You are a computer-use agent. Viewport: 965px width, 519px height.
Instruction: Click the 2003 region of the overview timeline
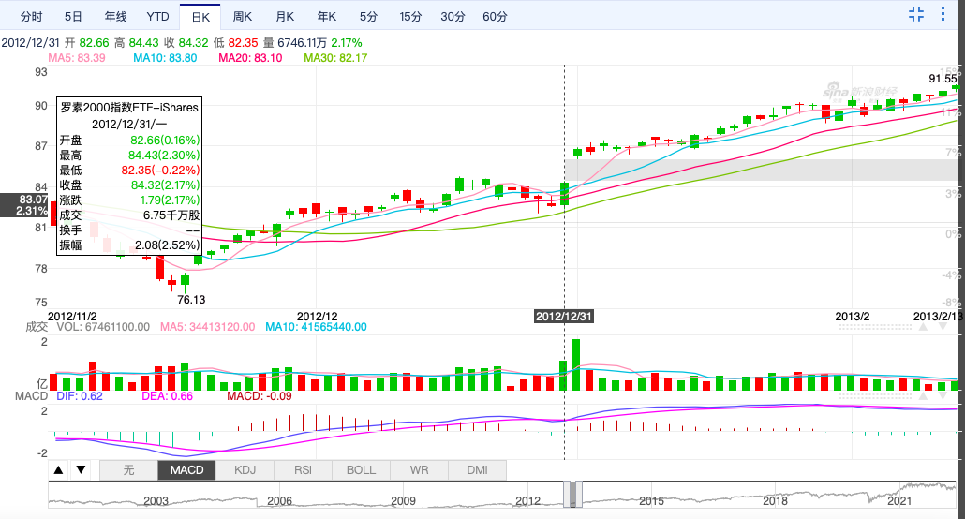pos(156,500)
